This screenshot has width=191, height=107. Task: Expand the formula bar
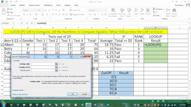coord(189,23)
